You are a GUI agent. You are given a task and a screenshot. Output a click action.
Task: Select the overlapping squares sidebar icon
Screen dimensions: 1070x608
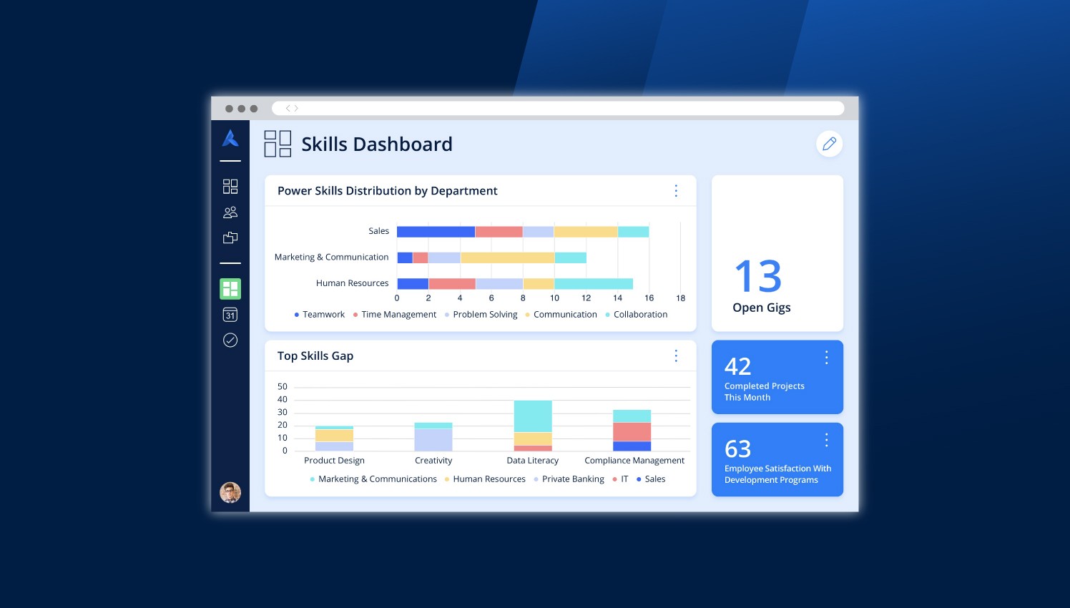(x=230, y=237)
